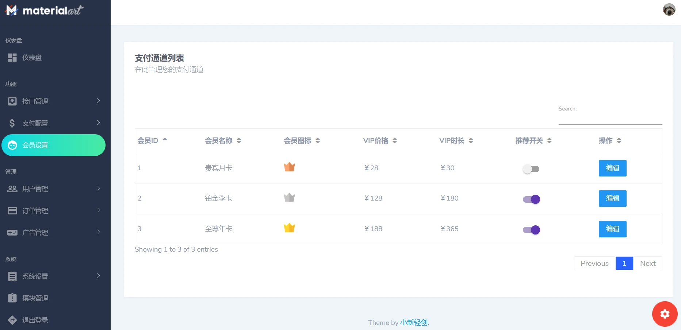This screenshot has height=330, width=681.
Task: Open 用户管理 via its people icon
Action: point(12,189)
